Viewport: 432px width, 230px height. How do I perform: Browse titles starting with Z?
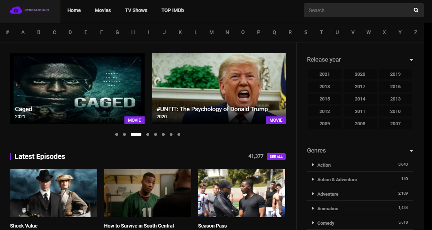coord(415,32)
